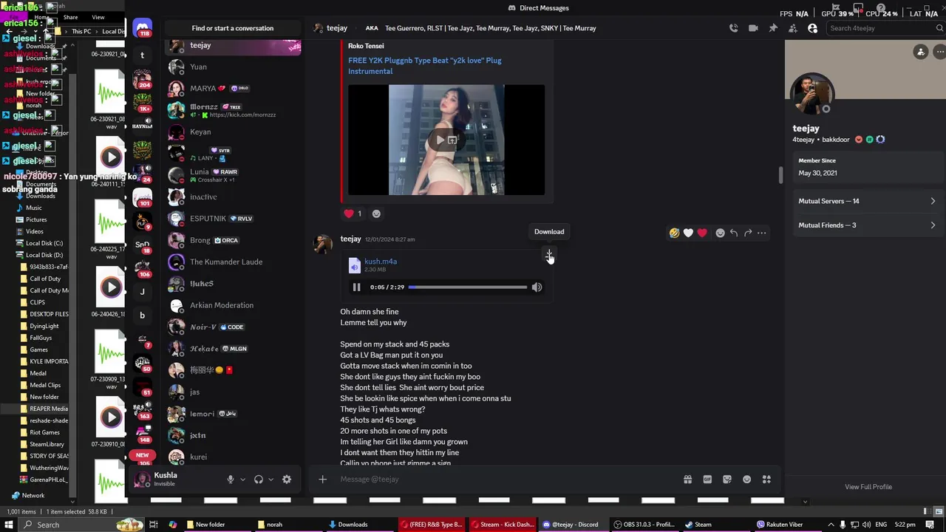Open the DM with ESPUTNIK
The image size is (946, 532).
tap(233, 219)
